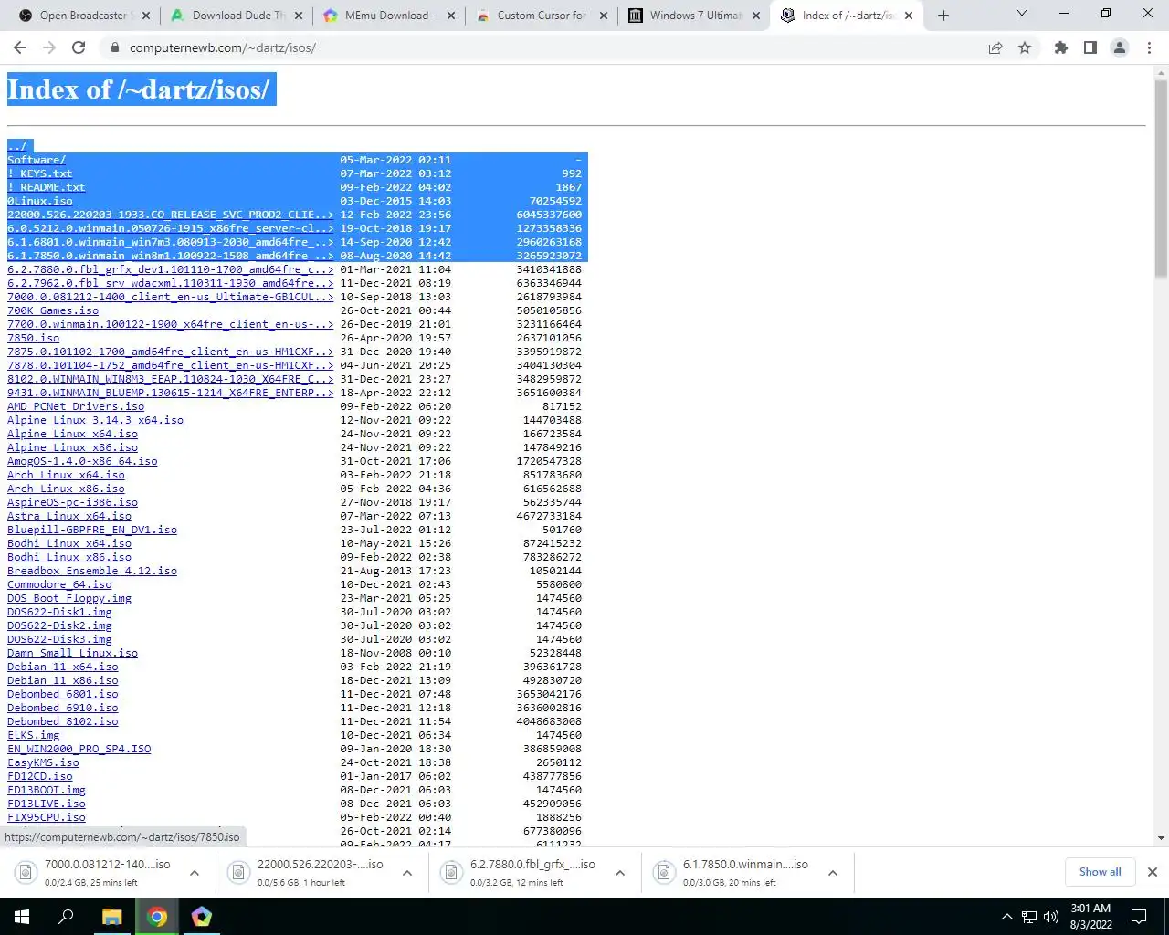Open the Extensions puzzle icon
1169x935 pixels.
(x=1060, y=47)
